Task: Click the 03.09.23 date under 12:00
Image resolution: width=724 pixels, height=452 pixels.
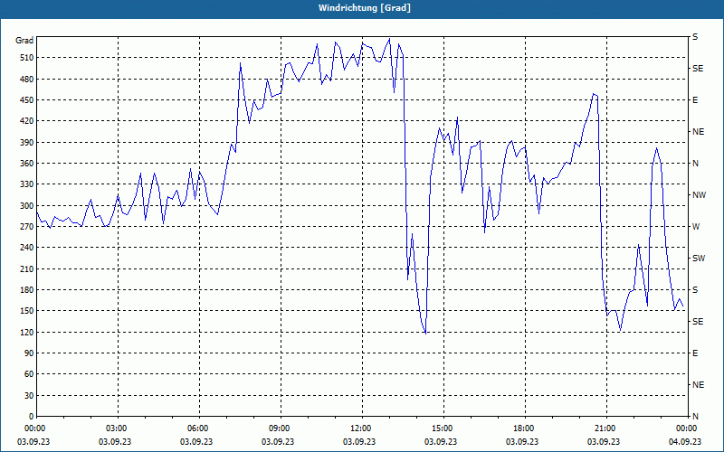Action: (x=359, y=442)
